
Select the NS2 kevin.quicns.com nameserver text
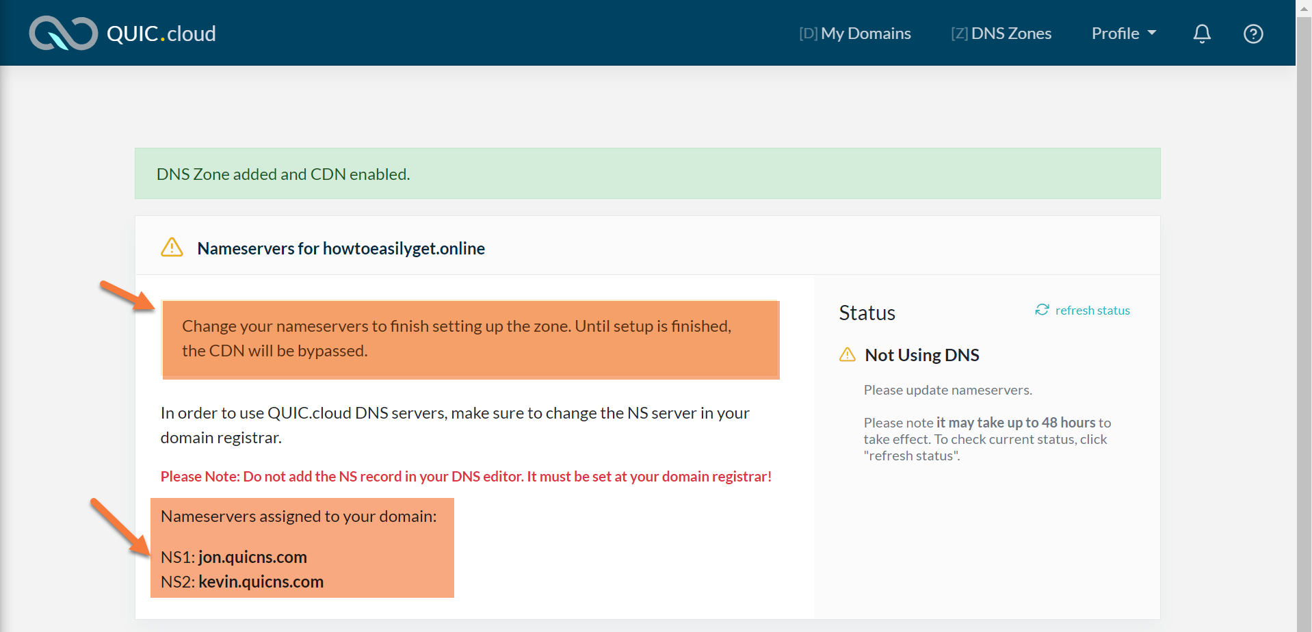pyautogui.click(x=260, y=581)
